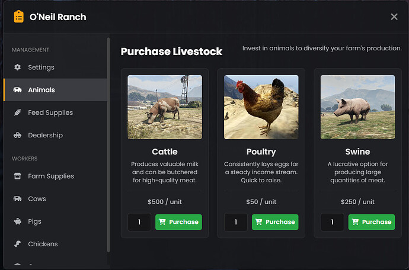Click the Pigs piggy icon
Image resolution: width=409 pixels, height=270 pixels.
point(17,221)
